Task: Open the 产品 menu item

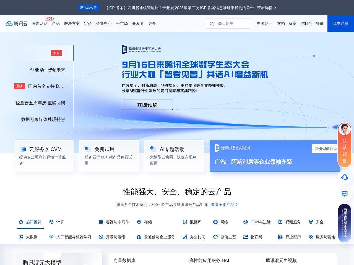Action: 56,23
